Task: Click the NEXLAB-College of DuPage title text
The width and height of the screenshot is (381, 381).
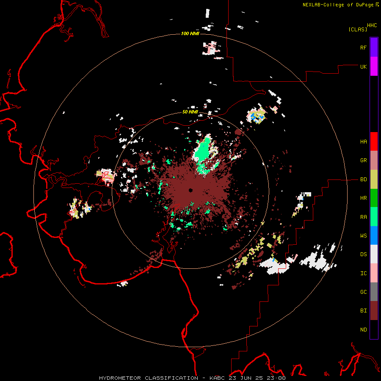Action: 338,5
